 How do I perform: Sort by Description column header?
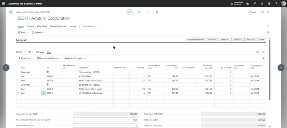(x=84, y=68)
